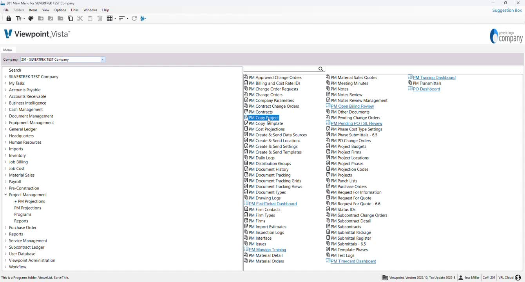Open the color theme palette icon

(x=31, y=18)
